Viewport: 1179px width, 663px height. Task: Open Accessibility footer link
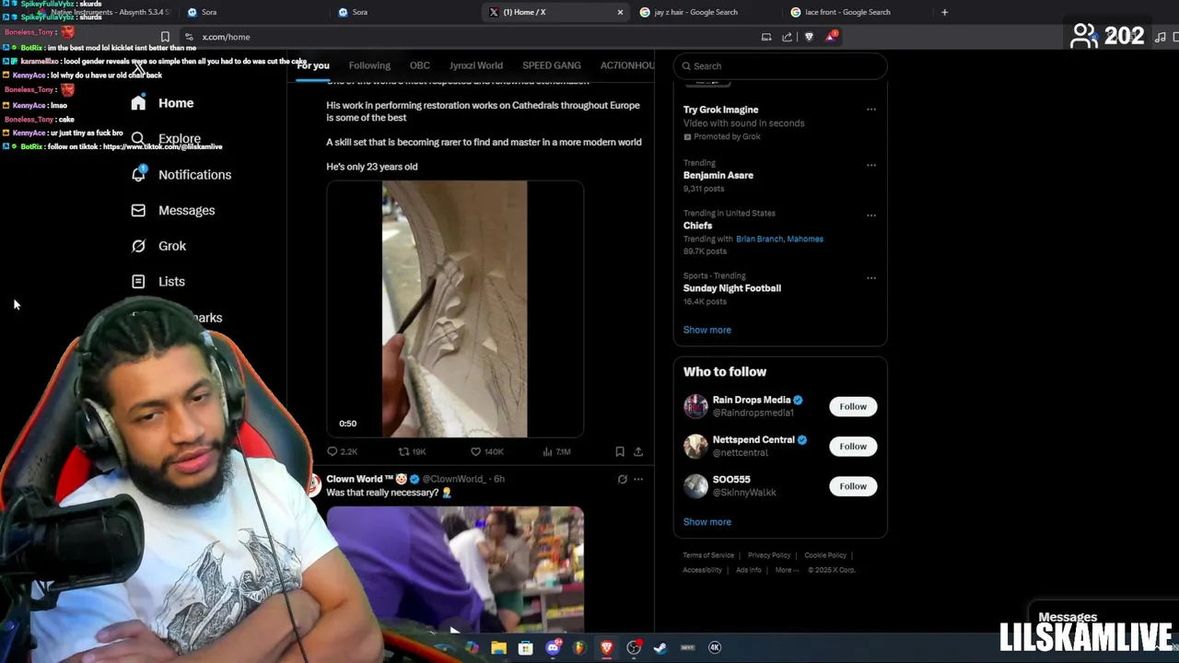703,570
